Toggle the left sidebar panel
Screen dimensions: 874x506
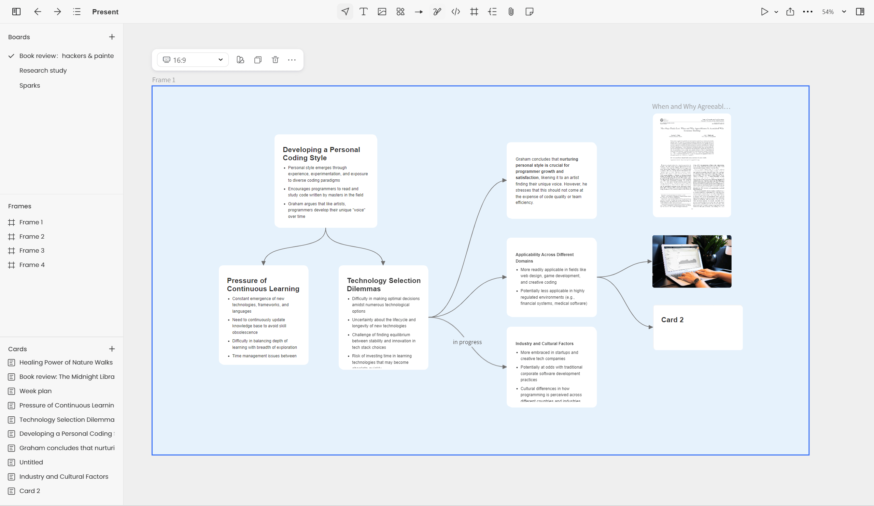pos(16,12)
